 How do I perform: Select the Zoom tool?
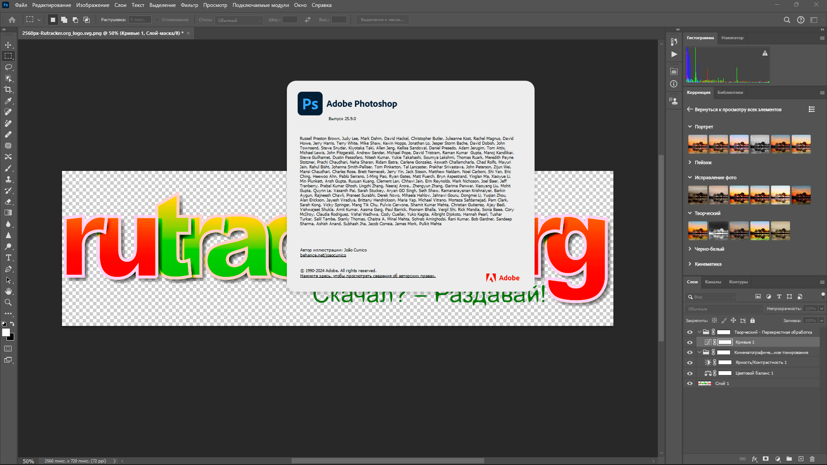point(8,302)
